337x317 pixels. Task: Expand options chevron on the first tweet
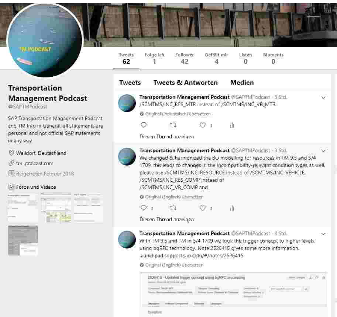click(323, 98)
